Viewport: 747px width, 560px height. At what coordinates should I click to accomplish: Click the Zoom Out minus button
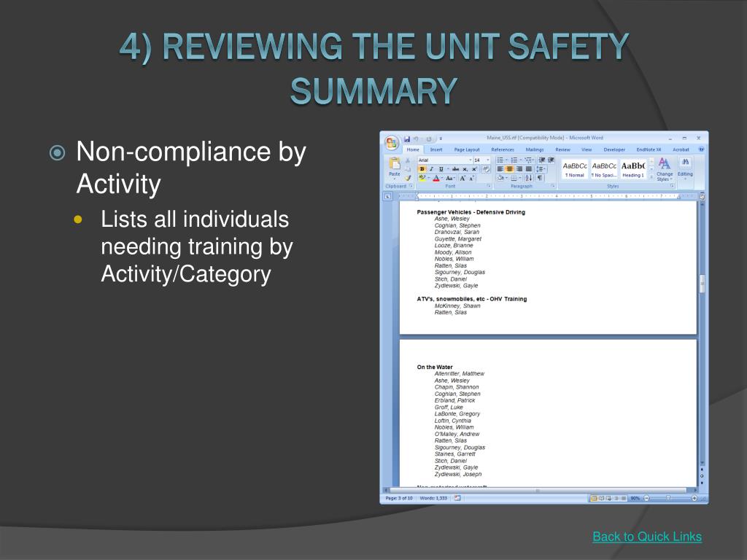pyautogui.click(x=646, y=498)
